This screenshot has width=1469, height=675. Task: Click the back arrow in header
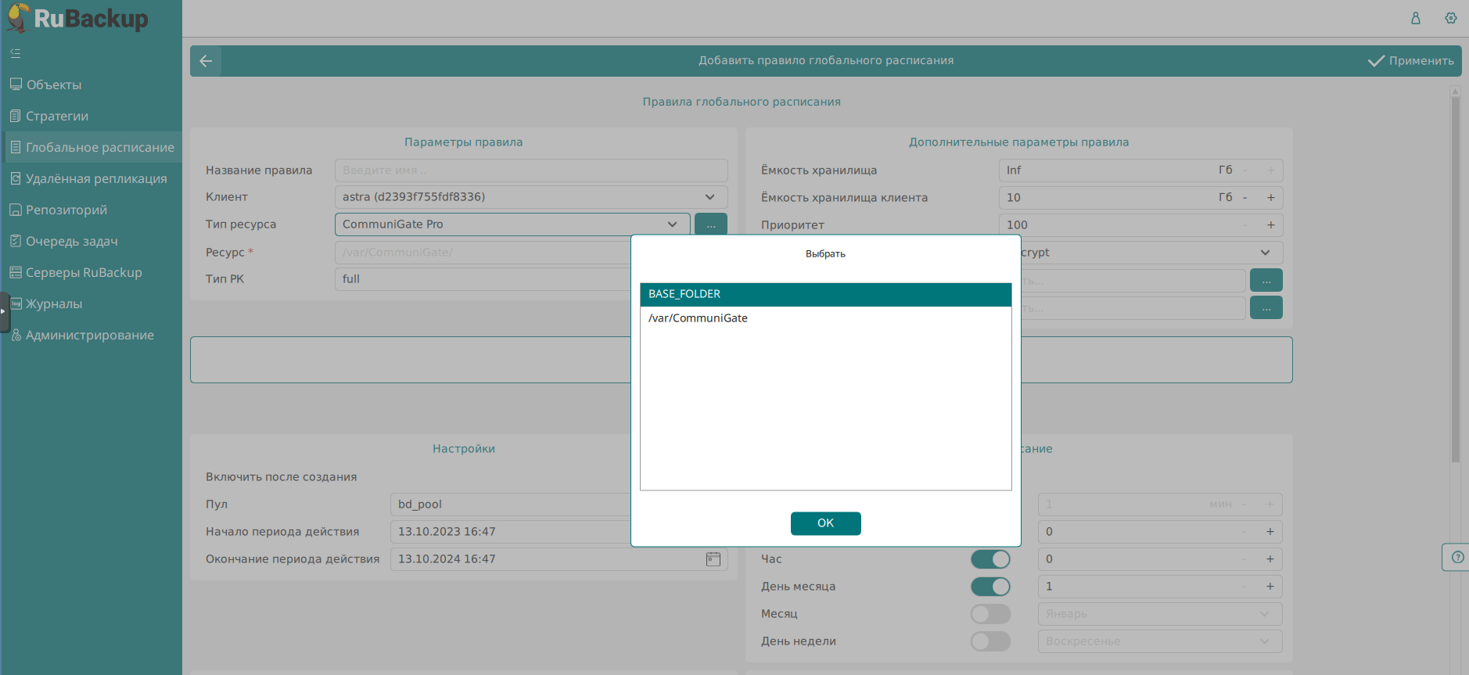click(206, 61)
